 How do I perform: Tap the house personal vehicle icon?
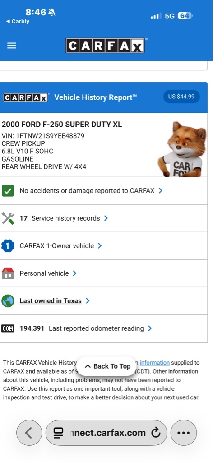8,273
